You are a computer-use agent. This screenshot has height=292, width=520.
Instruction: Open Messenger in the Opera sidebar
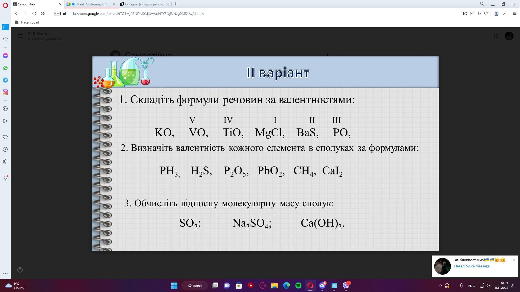(5, 56)
